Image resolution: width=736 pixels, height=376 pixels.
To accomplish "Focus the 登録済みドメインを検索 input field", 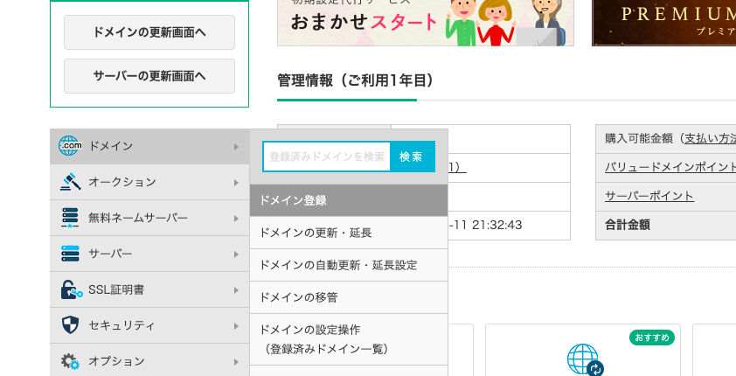I will [x=327, y=157].
